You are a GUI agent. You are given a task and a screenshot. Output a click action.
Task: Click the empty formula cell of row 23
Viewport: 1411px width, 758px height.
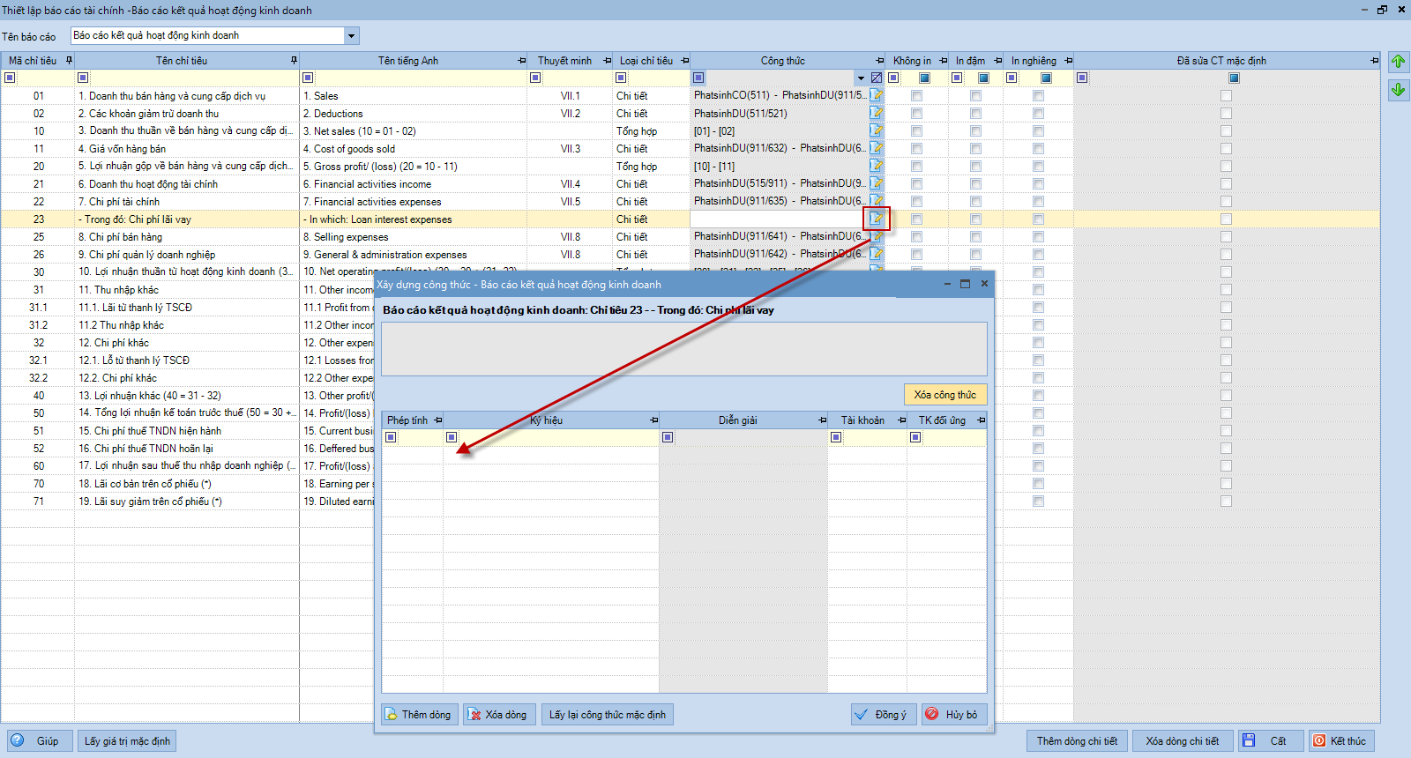(x=779, y=219)
